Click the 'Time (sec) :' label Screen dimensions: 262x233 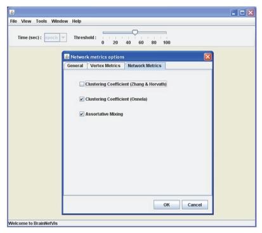pos(30,37)
